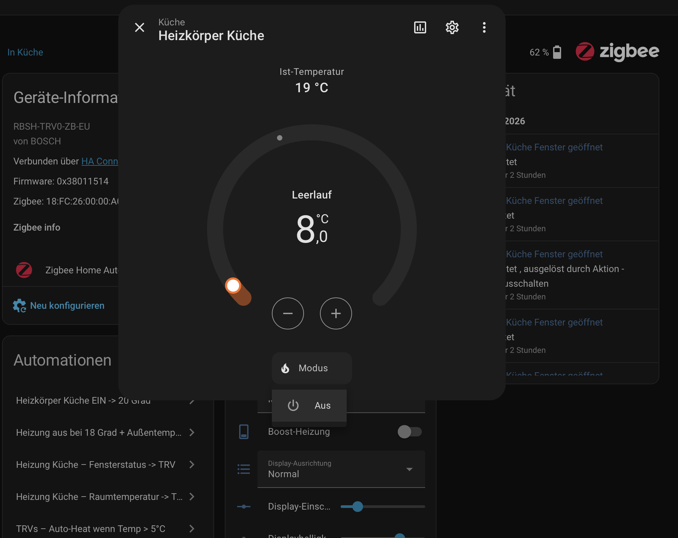Expand the Display-Ausrichtung dropdown
Image resolution: width=678 pixels, height=538 pixels.
341,469
